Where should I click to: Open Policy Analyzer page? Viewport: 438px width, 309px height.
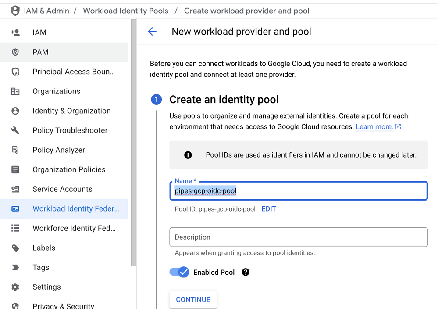pos(64,150)
